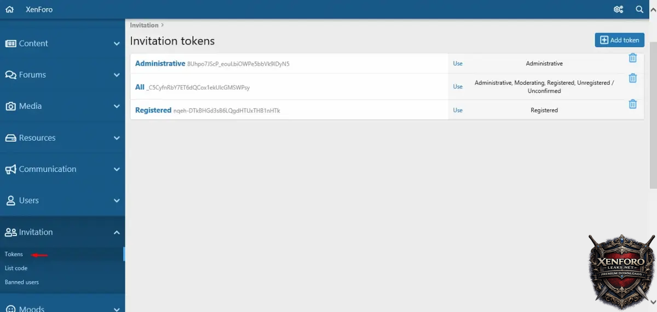Click the Media camera icon in sidebar
Viewport: 657px width, 312px height.
coord(10,106)
